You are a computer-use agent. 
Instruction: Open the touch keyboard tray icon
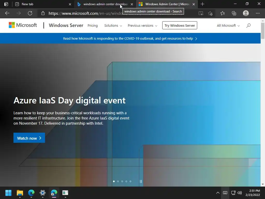coord(225,193)
